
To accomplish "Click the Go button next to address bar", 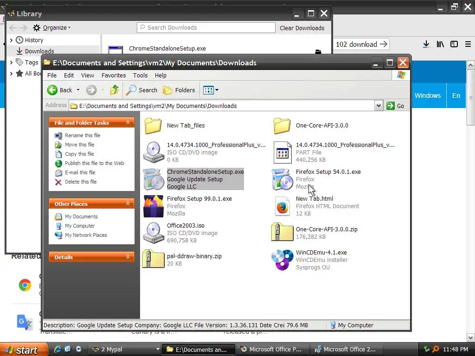I will coord(396,106).
